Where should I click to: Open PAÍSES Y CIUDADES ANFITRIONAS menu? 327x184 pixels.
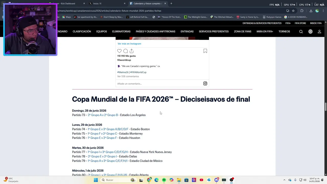(156, 32)
